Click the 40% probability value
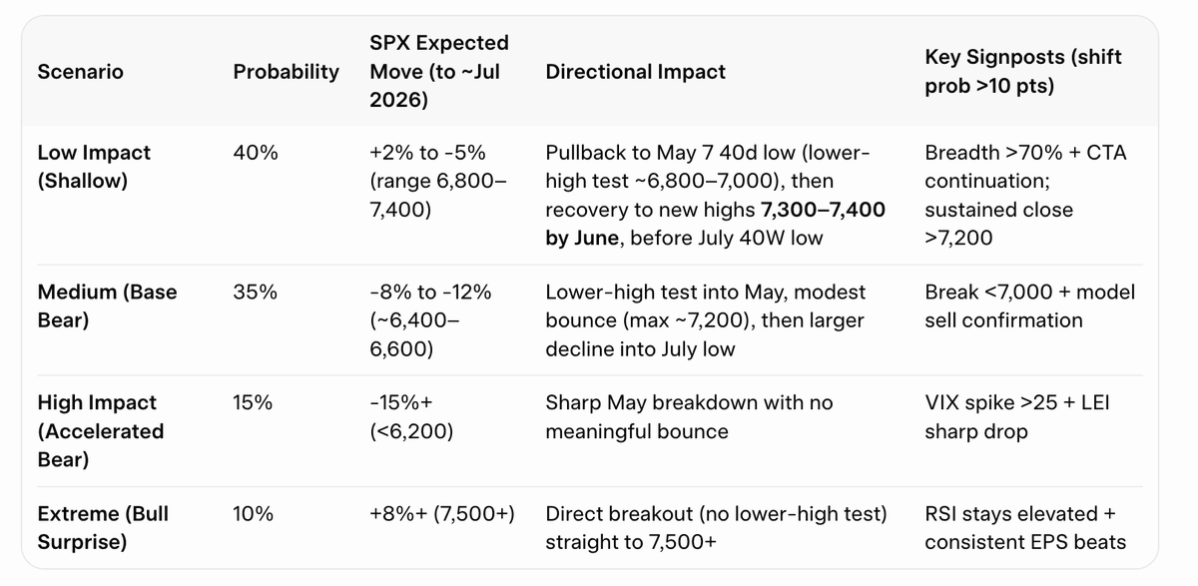1198x586 pixels. click(x=256, y=153)
